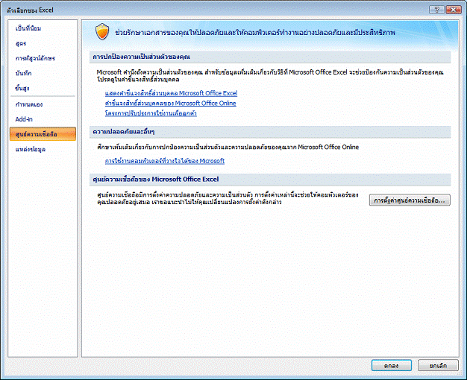Viewport: 467px width, 380px height.
Task: Open the ขั้นสูง (Advanced) category
Action: tap(22, 88)
